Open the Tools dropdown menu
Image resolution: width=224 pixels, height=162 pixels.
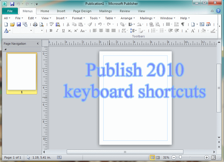pos(95,18)
